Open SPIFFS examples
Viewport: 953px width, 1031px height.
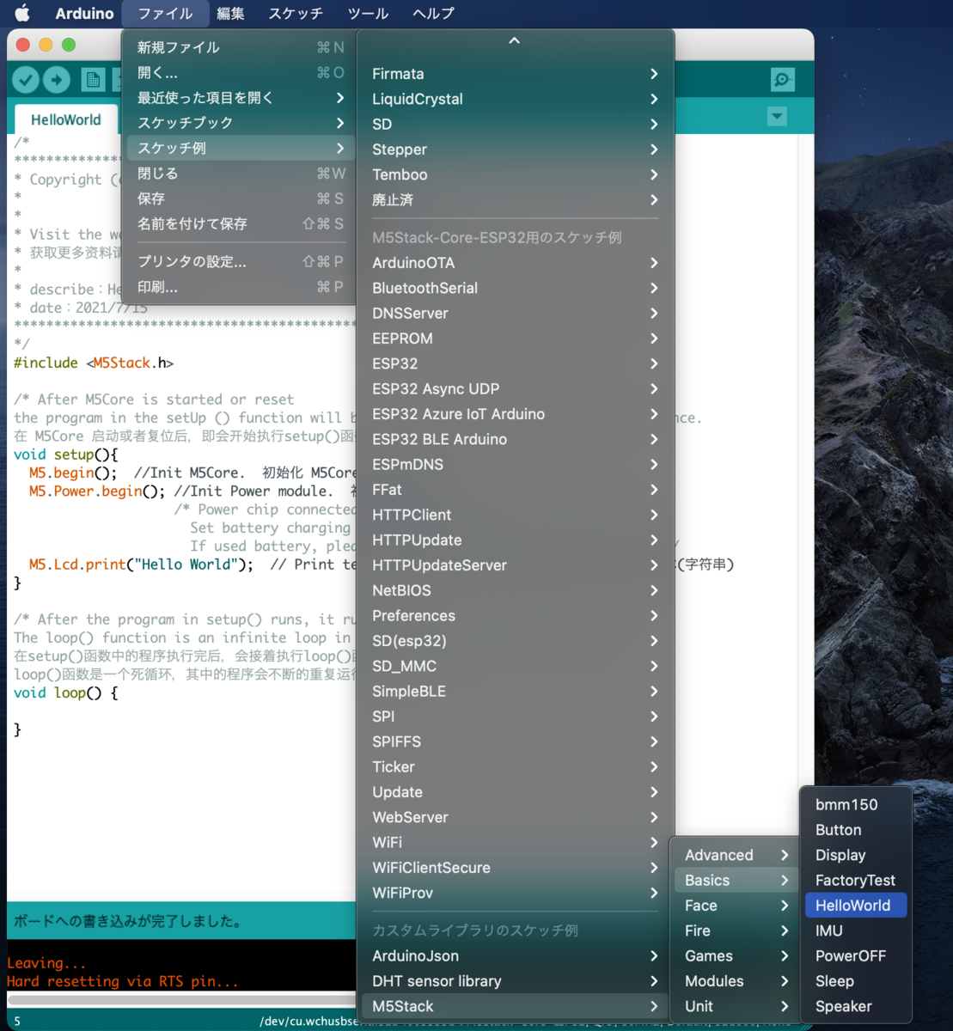[x=516, y=741]
